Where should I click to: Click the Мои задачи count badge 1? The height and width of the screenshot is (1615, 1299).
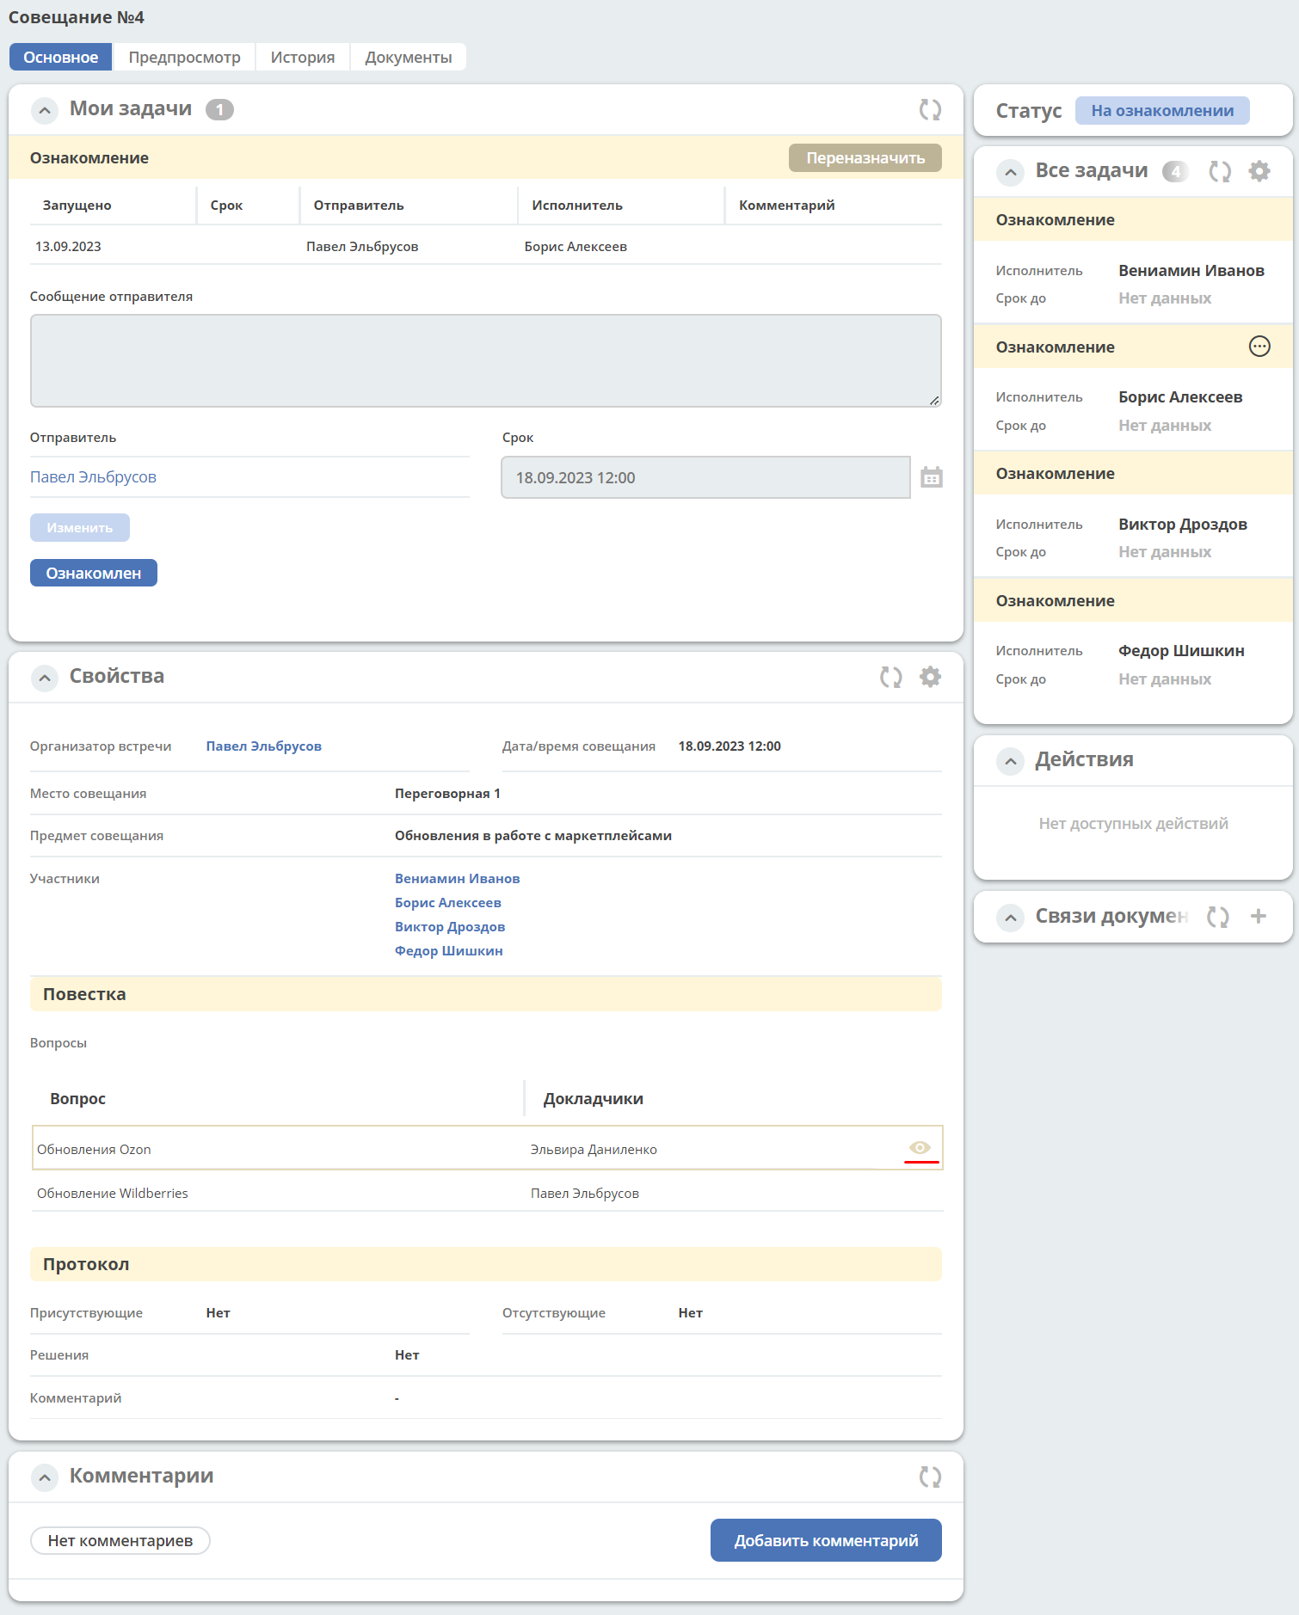click(220, 109)
